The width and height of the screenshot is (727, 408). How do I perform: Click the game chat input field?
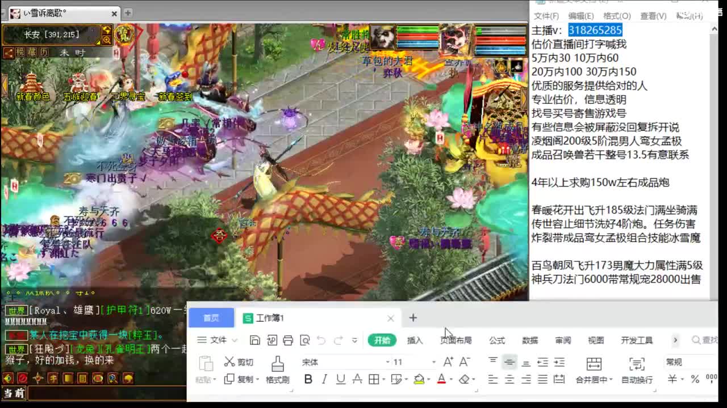click(108, 393)
